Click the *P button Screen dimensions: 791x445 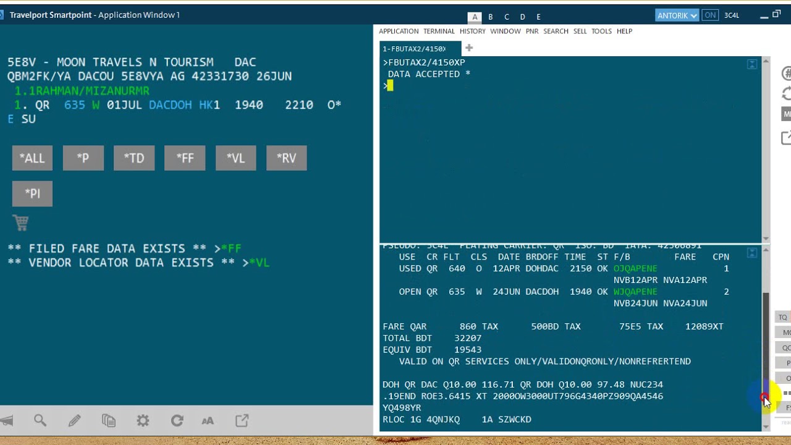(x=83, y=158)
